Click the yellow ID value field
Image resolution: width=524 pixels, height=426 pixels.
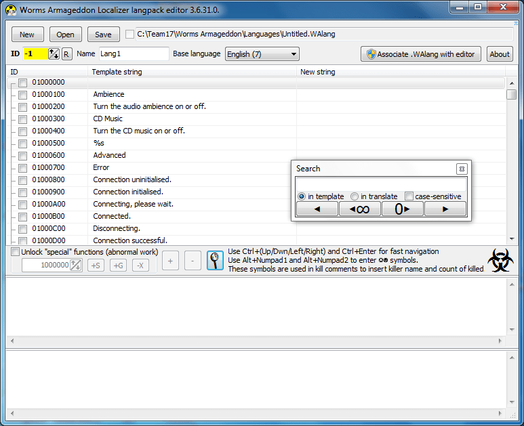click(x=35, y=54)
